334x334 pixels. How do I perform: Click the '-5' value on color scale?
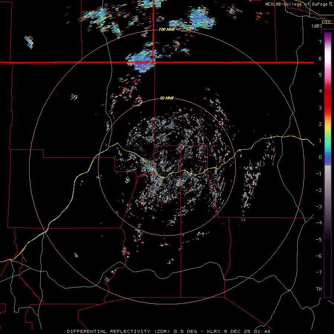tap(319, 239)
